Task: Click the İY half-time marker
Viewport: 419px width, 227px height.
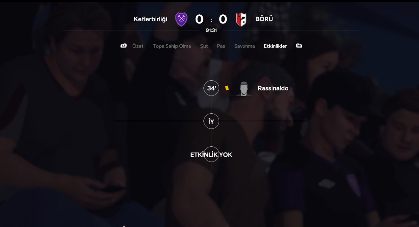Action: [211, 121]
